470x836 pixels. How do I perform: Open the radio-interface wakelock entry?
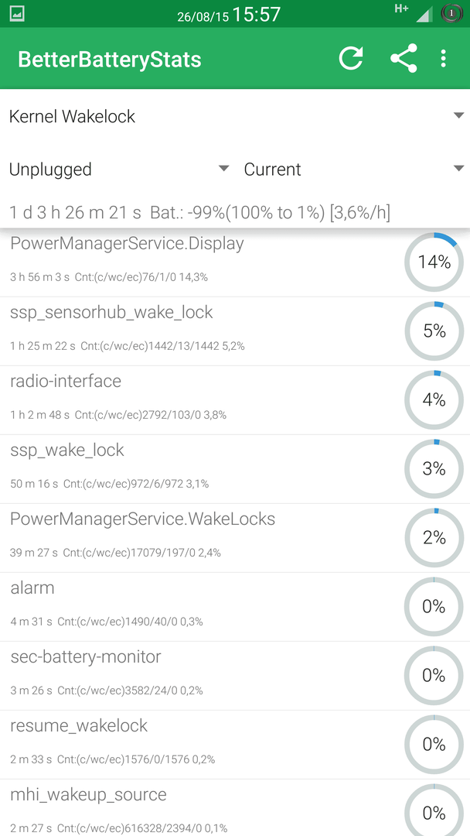pyautogui.click(x=235, y=400)
